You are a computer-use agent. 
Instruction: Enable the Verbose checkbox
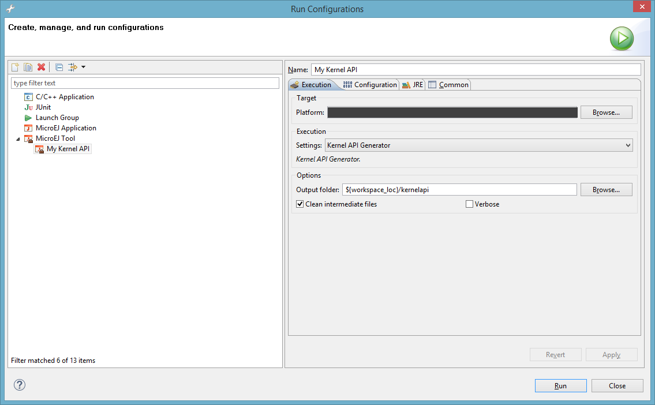pyautogui.click(x=469, y=204)
